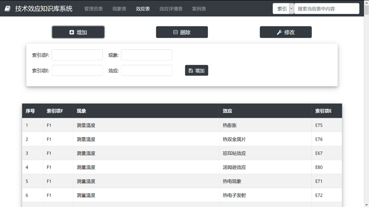The width and height of the screenshot is (369, 207).
Task: Click the 修改 button
Action: pos(286,32)
